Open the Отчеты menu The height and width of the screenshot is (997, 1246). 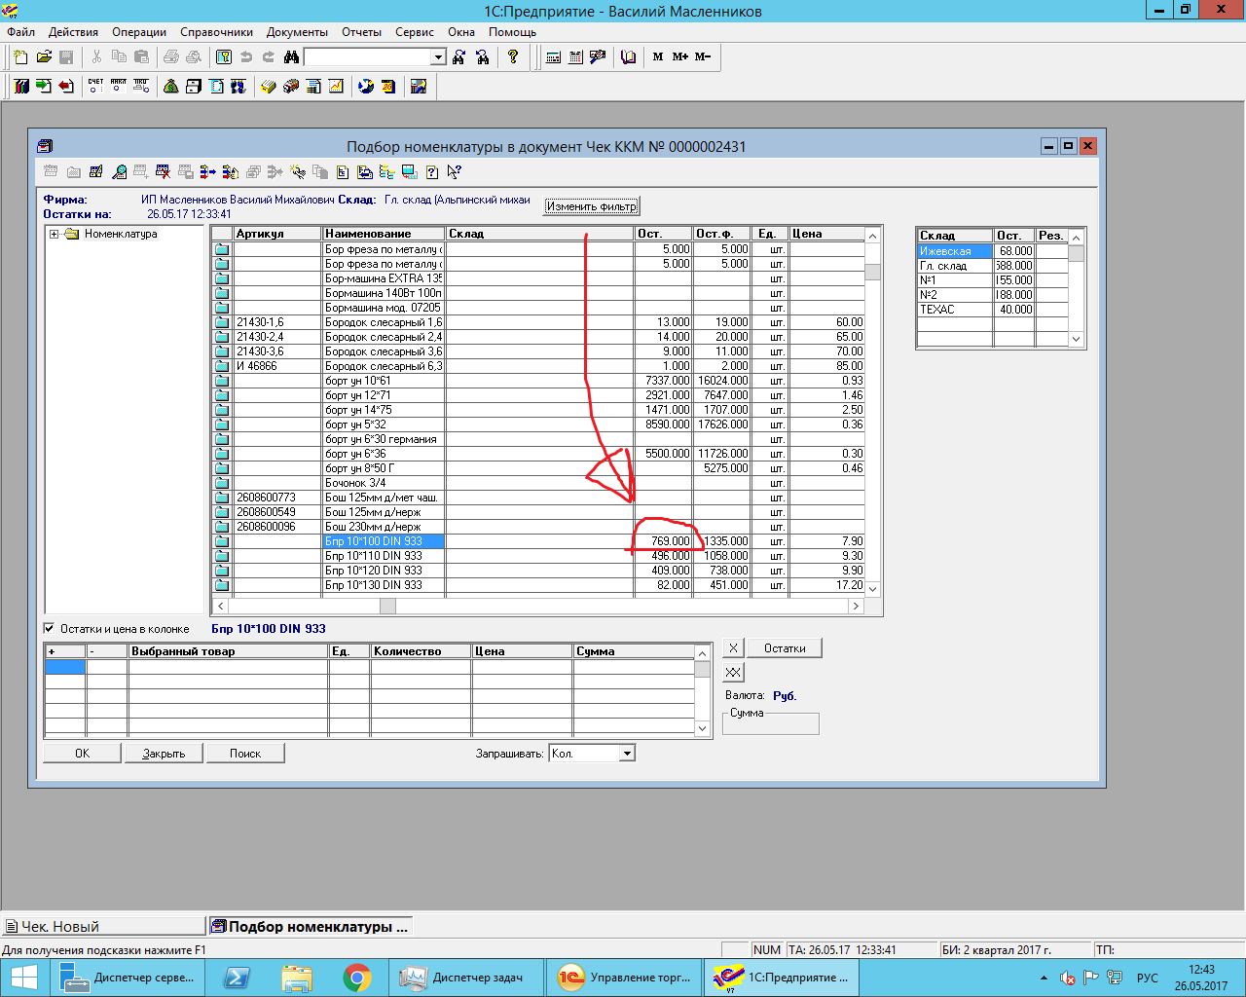point(361,32)
